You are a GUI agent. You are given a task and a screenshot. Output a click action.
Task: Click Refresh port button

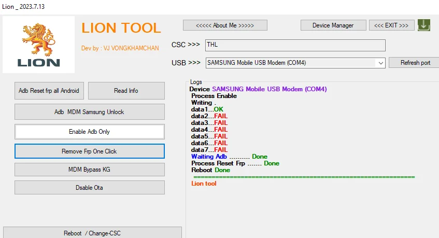[x=414, y=63]
